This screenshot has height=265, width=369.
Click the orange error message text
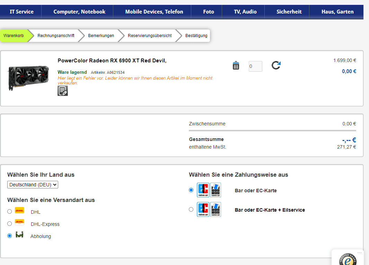click(x=135, y=80)
